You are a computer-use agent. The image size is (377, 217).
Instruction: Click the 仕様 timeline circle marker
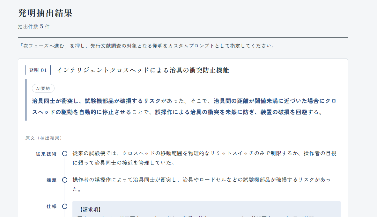(x=65, y=206)
